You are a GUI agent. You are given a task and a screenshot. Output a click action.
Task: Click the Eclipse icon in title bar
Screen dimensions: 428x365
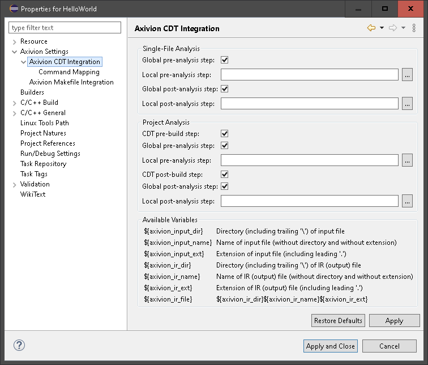14,9
